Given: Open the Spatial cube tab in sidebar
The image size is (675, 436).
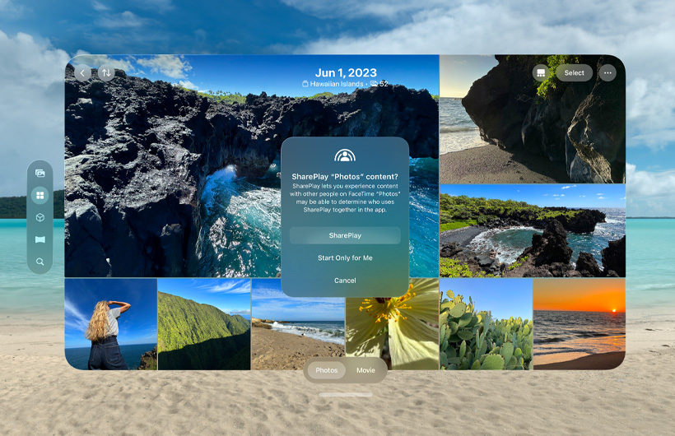Looking at the screenshot, I should (x=40, y=218).
